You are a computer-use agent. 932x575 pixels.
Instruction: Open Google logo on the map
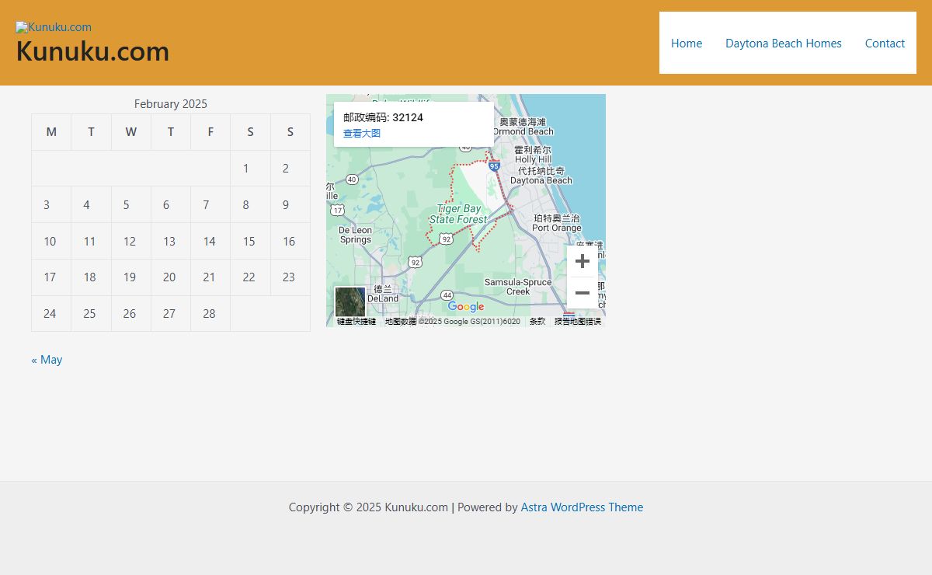466,307
